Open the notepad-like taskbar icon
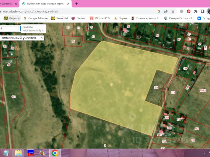 pyautogui.click(x=6, y=153)
